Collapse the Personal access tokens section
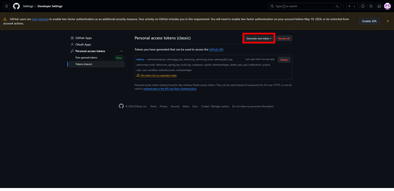394x191 pixels. tap(121, 51)
